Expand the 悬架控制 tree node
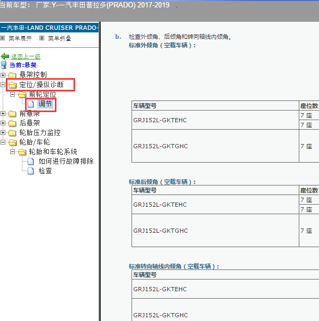The height and width of the screenshot is (321, 319). tap(3, 75)
